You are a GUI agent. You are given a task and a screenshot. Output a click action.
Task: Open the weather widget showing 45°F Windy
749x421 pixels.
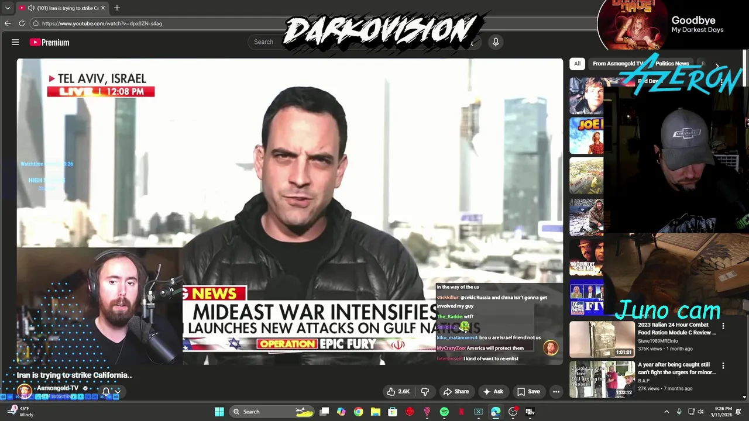[x=20, y=412]
